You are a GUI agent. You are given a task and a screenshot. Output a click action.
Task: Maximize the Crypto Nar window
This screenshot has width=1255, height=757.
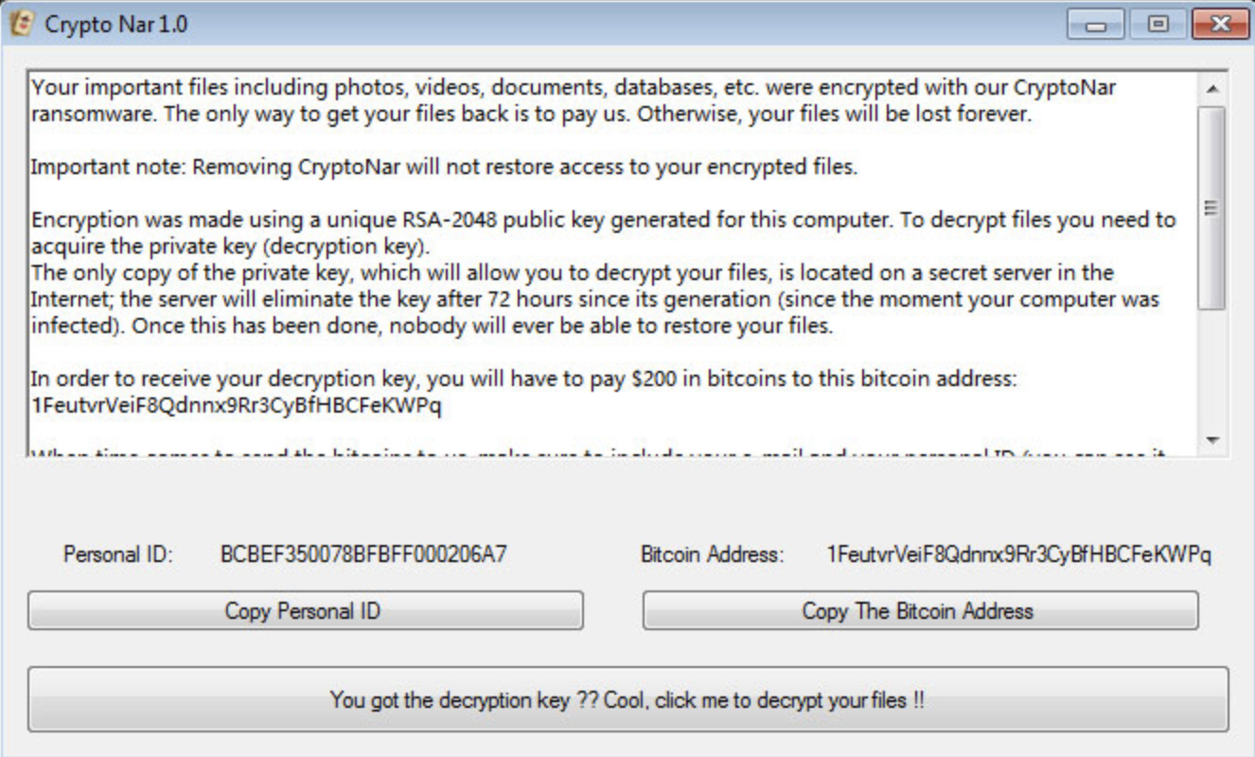coord(1158,24)
